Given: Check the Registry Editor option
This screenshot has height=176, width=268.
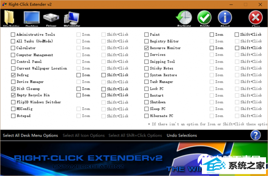Looking at the screenshot, I should pyautogui.click(x=146, y=41).
